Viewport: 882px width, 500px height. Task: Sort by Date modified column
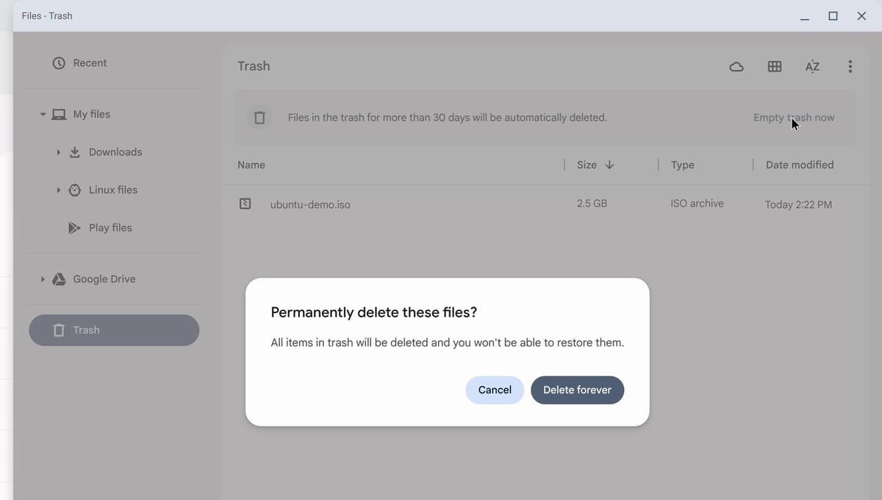click(x=800, y=165)
